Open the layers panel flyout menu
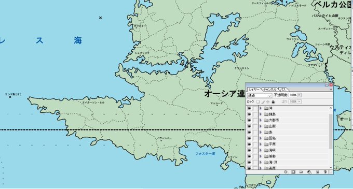Screen dimensions: 353x189 (x=331, y=90)
